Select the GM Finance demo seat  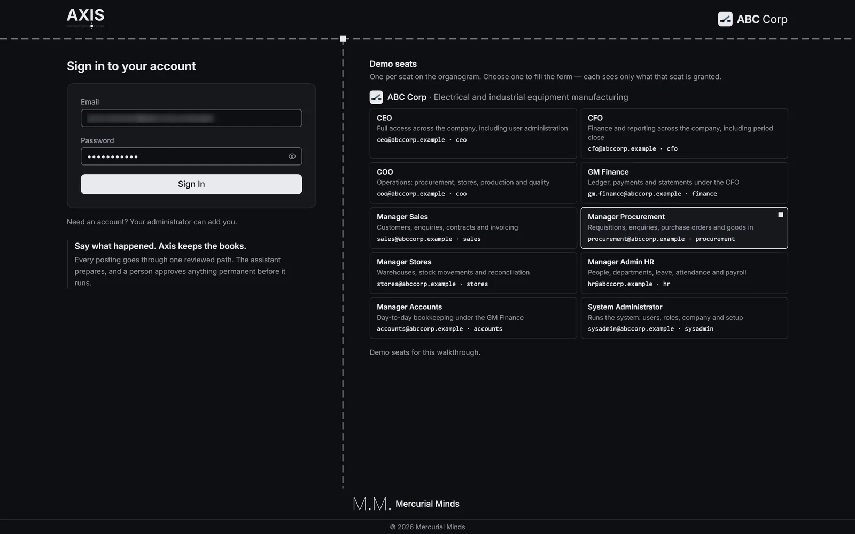[x=684, y=183]
